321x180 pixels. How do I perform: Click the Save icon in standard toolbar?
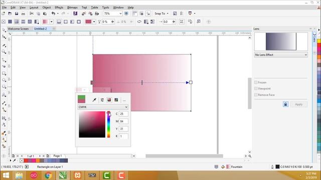point(17,13)
